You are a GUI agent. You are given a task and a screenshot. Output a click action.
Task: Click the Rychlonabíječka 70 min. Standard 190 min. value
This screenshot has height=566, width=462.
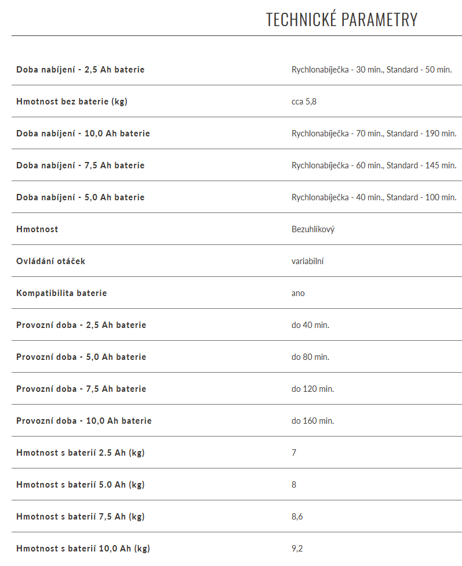coord(374,134)
